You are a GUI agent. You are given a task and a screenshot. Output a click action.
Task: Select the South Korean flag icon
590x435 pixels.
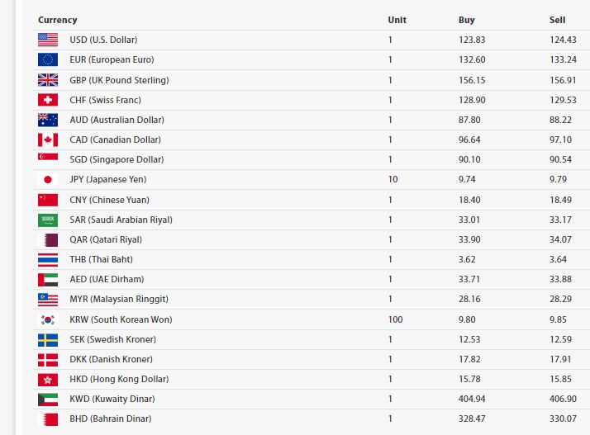coord(48,320)
